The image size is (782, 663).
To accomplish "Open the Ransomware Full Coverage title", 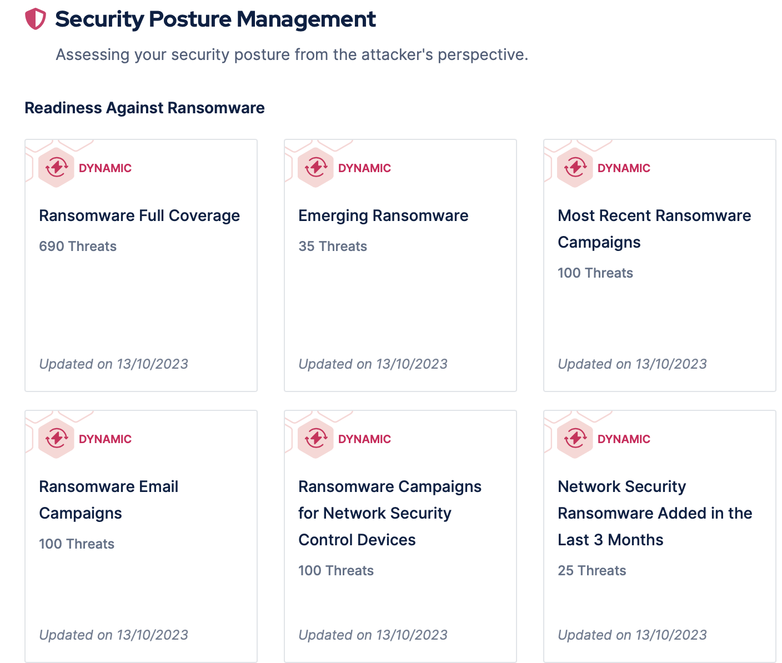I will (139, 215).
